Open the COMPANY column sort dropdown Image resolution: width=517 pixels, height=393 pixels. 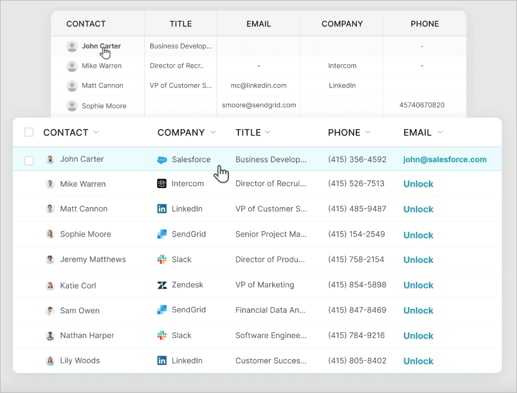(x=212, y=133)
